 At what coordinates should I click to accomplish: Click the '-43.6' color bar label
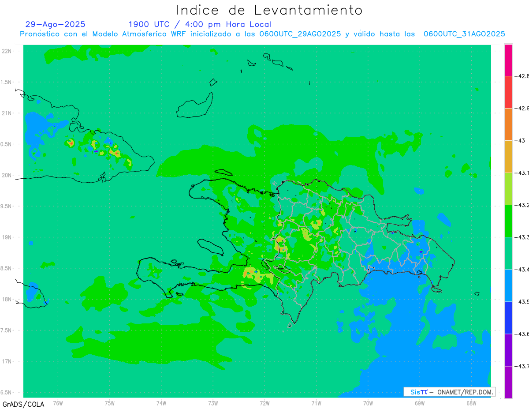522,334
